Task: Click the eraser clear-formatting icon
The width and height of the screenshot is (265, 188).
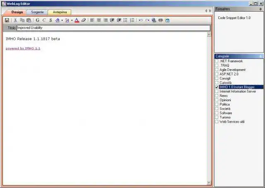Action: click(x=84, y=20)
